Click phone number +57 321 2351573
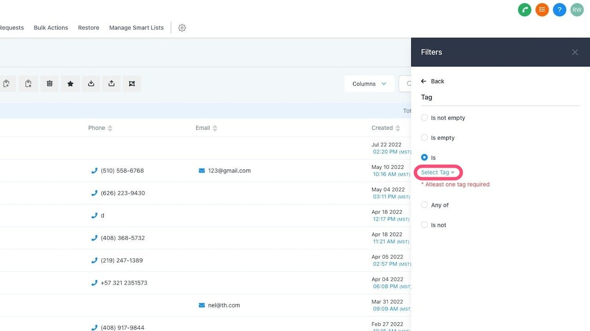The image size is (590, 331). (x=124, y=283)
